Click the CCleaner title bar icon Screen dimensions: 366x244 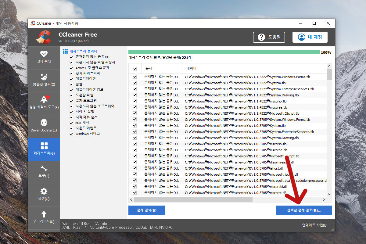(33, 23)
